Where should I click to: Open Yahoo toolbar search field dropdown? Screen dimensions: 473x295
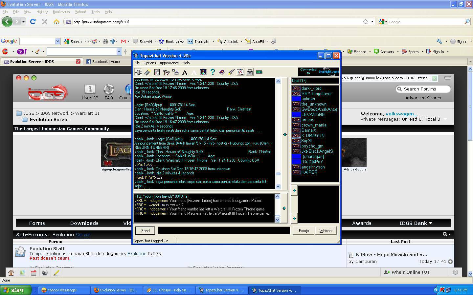tap(119, 51)
